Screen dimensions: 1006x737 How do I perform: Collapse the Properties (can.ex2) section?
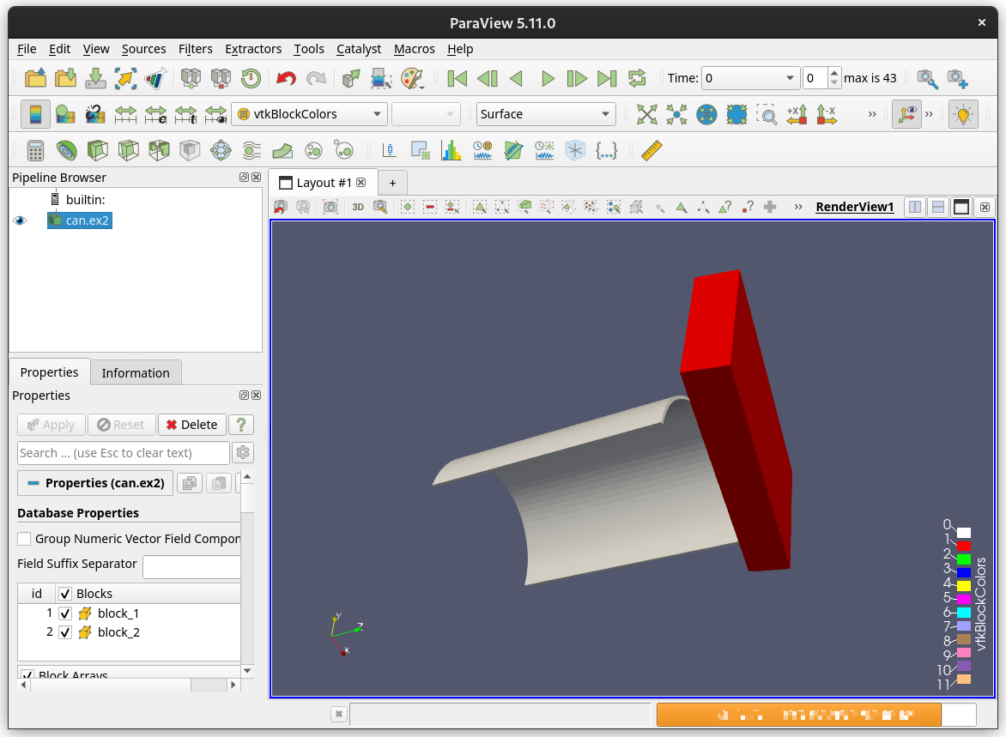pyautogui.click(x=95, y=483)
